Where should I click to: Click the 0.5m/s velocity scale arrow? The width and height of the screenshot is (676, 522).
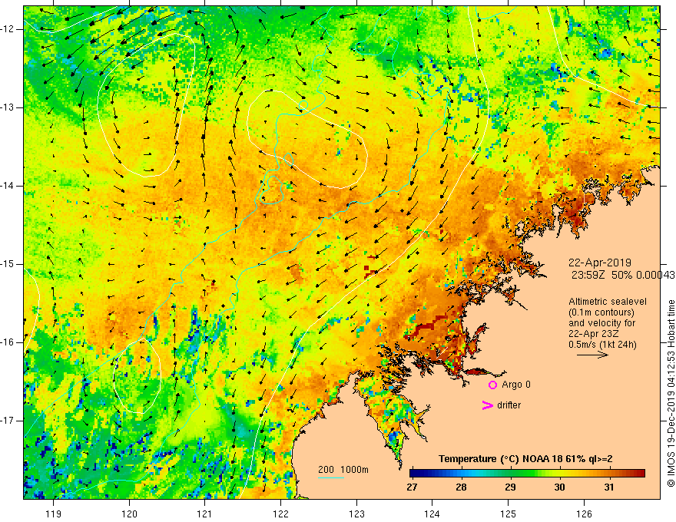coord(592,355)
